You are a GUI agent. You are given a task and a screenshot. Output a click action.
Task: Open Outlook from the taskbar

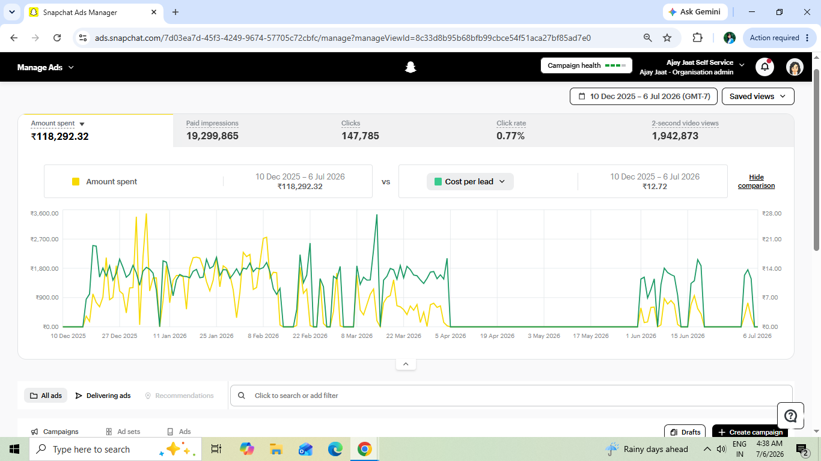pyautogui.click(x=305, y=449)
